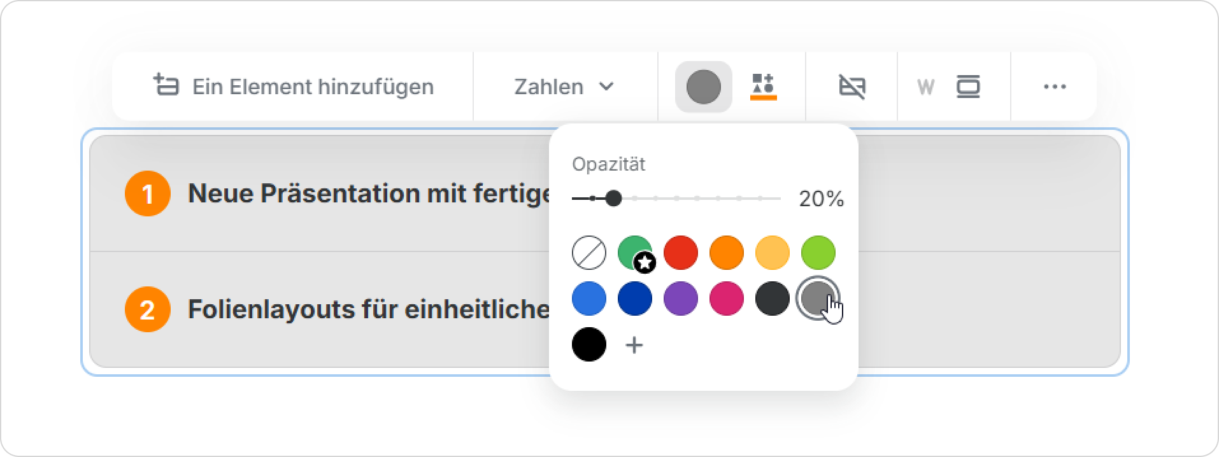Pick the red color swatch
The width and height of the screenshot is (1219, 457).
(681, 253)
